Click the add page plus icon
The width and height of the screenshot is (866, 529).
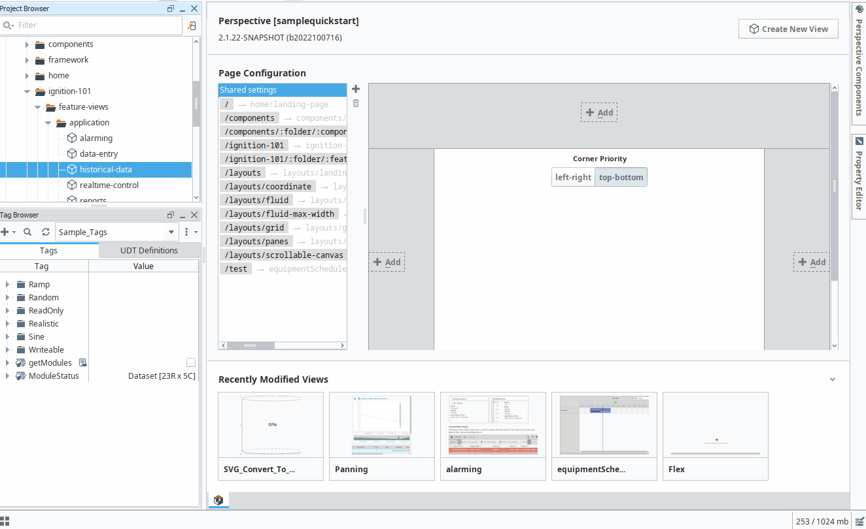point(355,89)
